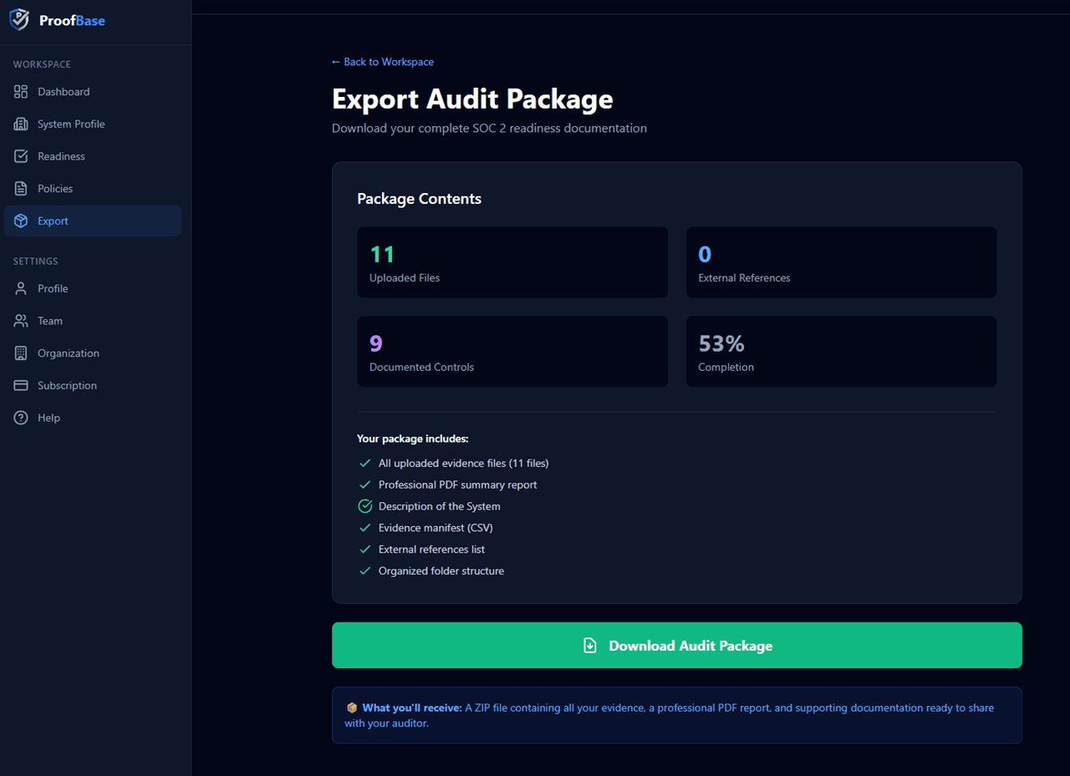Image resolution: width=1070 pixels, height=776 pixels.
Task: Switch to the Dashboard workspace section
Action: [64, 91]
